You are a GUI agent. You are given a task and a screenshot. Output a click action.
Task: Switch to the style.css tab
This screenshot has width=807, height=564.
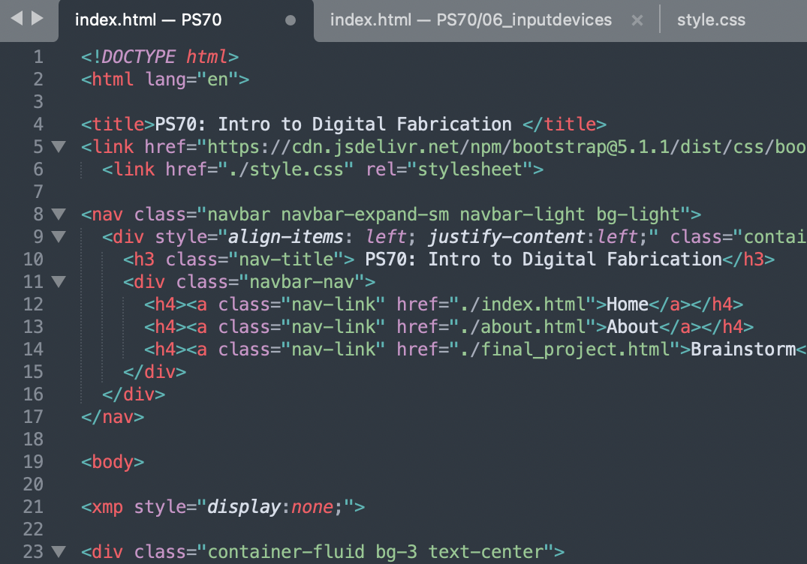[711, 20]
